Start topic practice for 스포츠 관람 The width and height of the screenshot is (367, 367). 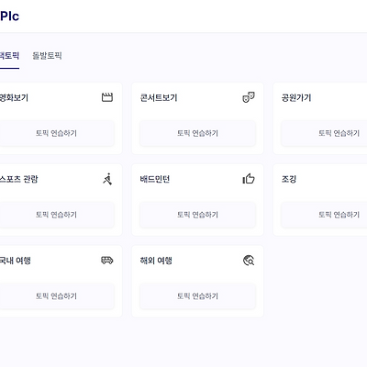pos(57,215)
